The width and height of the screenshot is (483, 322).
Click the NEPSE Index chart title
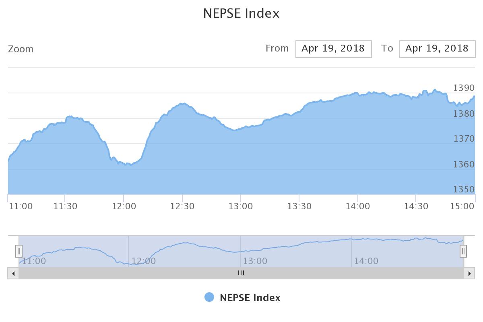(x=241, y=13)
